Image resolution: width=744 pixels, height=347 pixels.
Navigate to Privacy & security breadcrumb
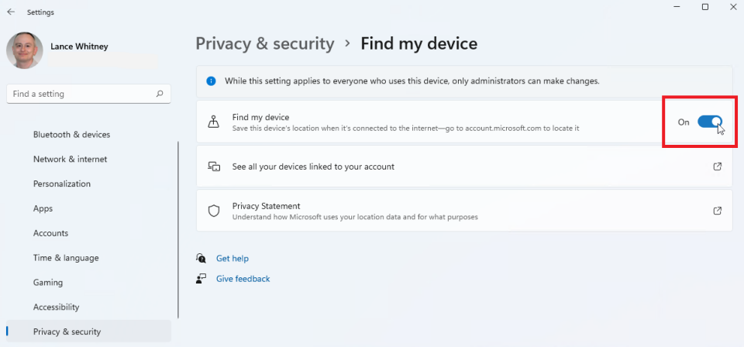coord(264,43)
